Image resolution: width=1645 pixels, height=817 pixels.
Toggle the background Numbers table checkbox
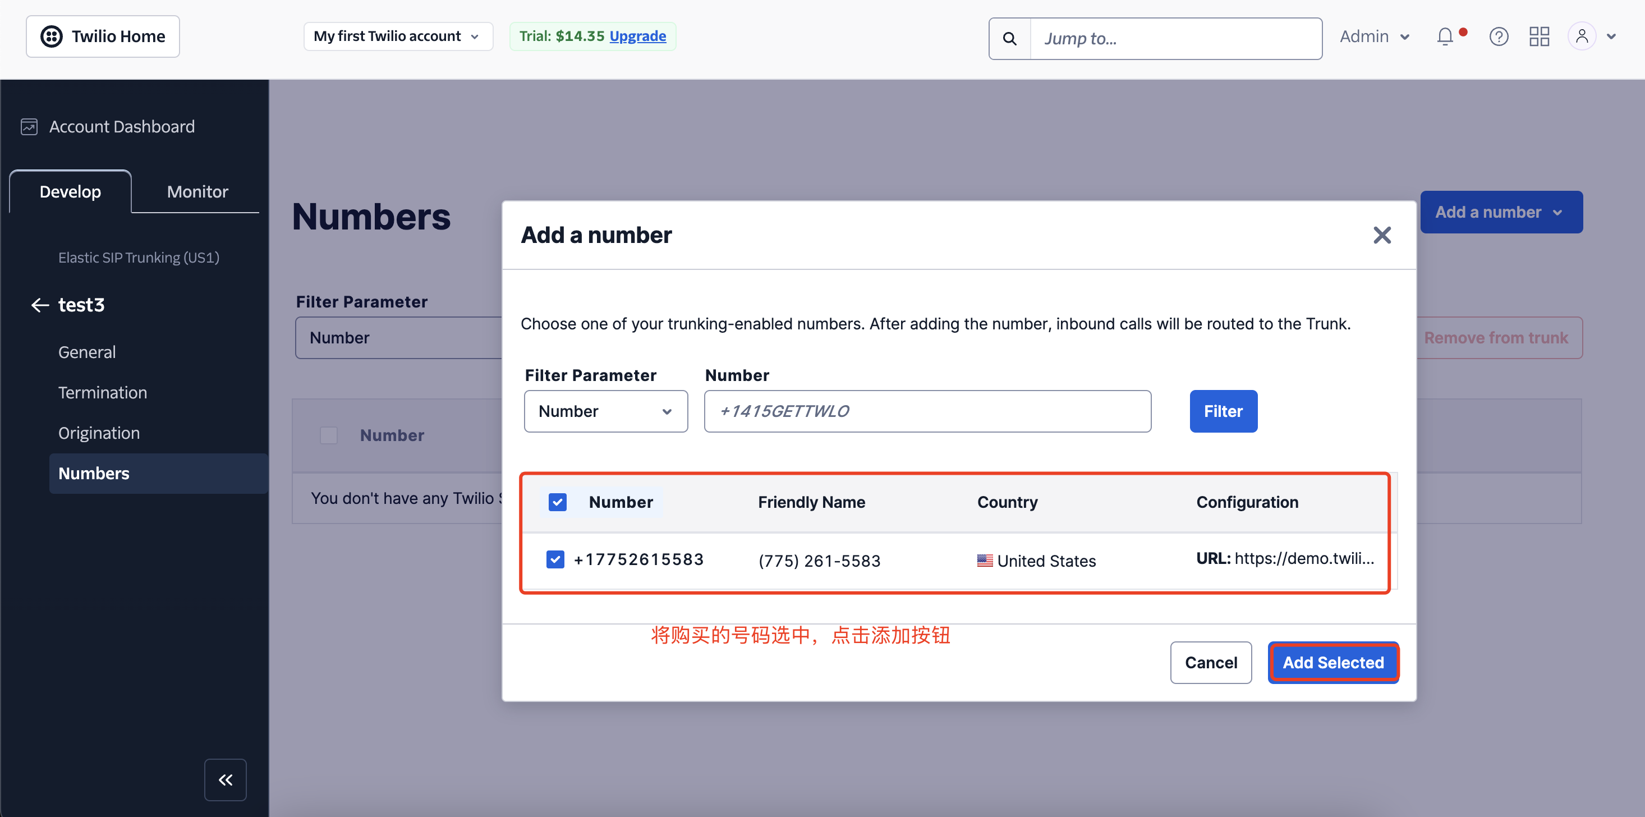[x=328, y=435]
